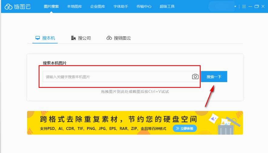Click the trash can banner illustration

[226, 126]
